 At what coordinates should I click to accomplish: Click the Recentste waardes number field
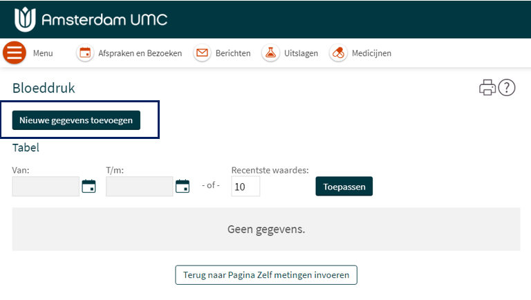click(245, 187)
